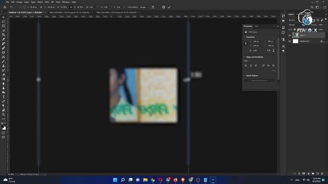Screen dimensions: 328x184
Task: Toggle warp mode in options bar
Action: (153, 7)
